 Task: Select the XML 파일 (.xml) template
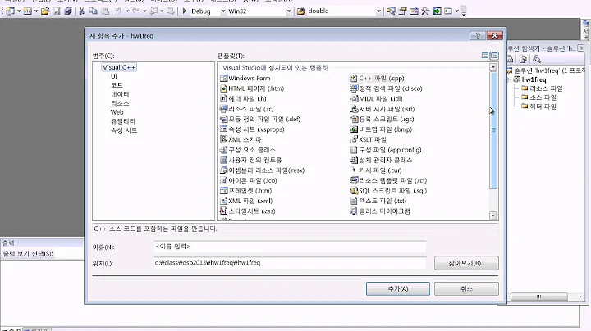coord(246,201)
